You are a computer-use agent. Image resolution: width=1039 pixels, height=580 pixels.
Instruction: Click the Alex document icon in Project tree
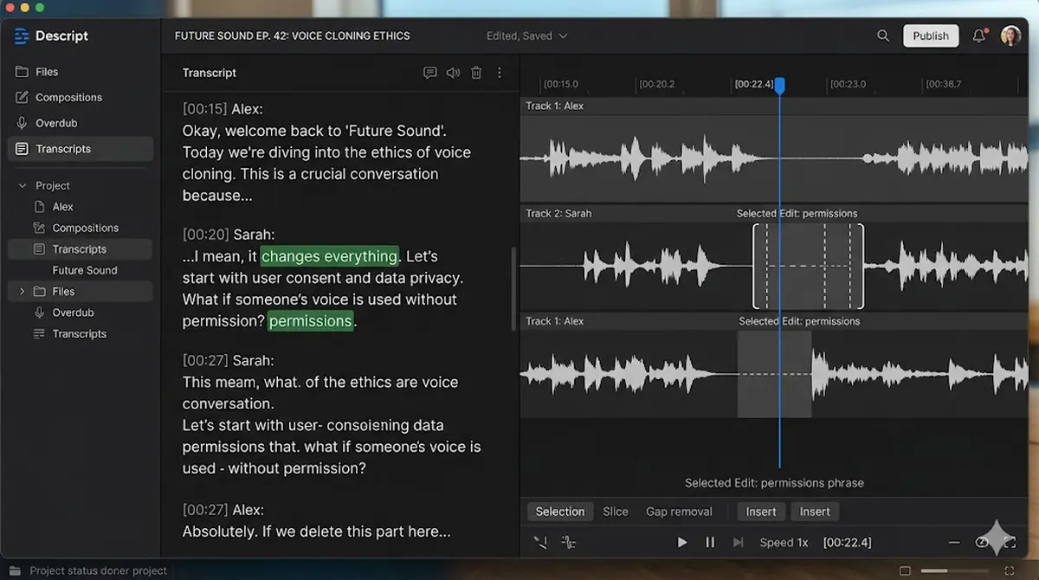(39, 207)
